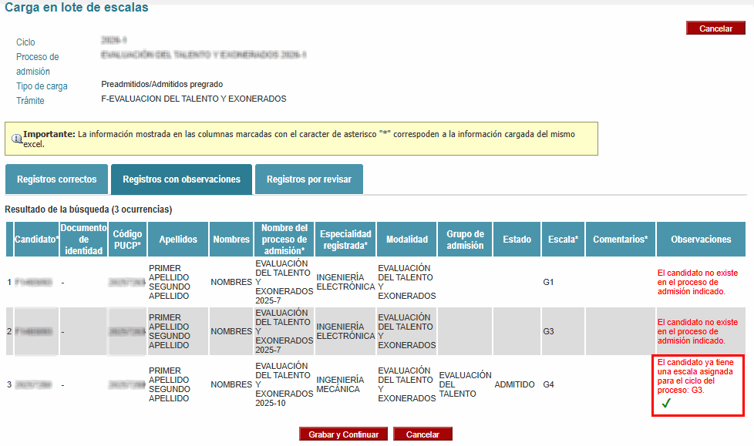The image size is (754, 446).
Task: Switch to the Registros correctos tab
Action: (56, 179)
